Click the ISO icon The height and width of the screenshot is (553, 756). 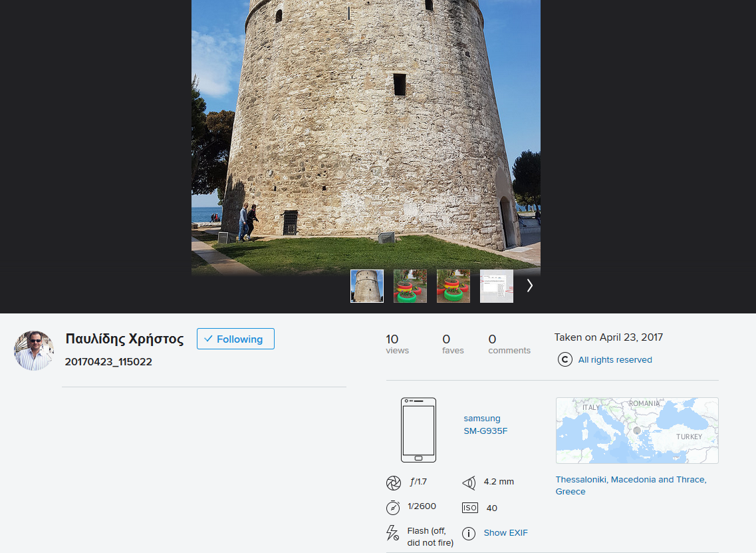[x=469, y=508]
